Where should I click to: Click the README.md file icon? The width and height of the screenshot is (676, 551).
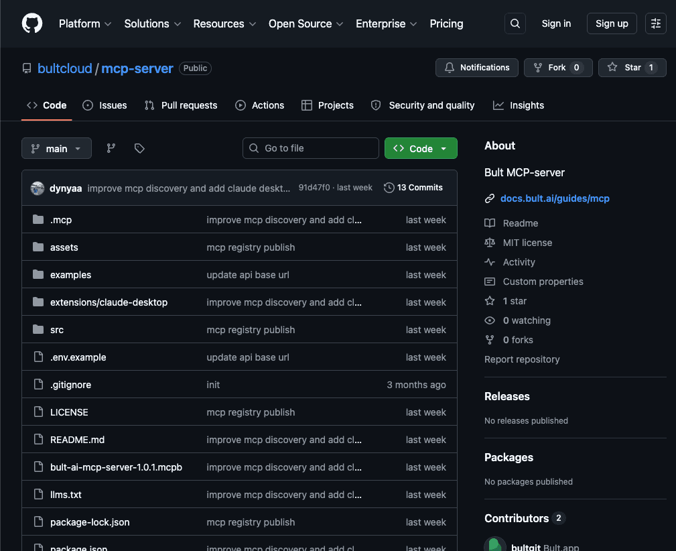point(38,440)
